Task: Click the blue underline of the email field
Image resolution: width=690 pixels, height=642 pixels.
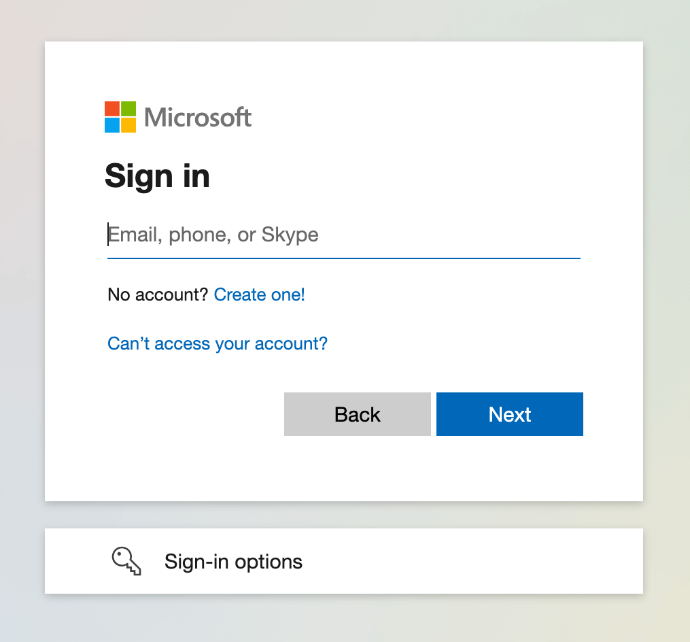Action: coord(344,258)
